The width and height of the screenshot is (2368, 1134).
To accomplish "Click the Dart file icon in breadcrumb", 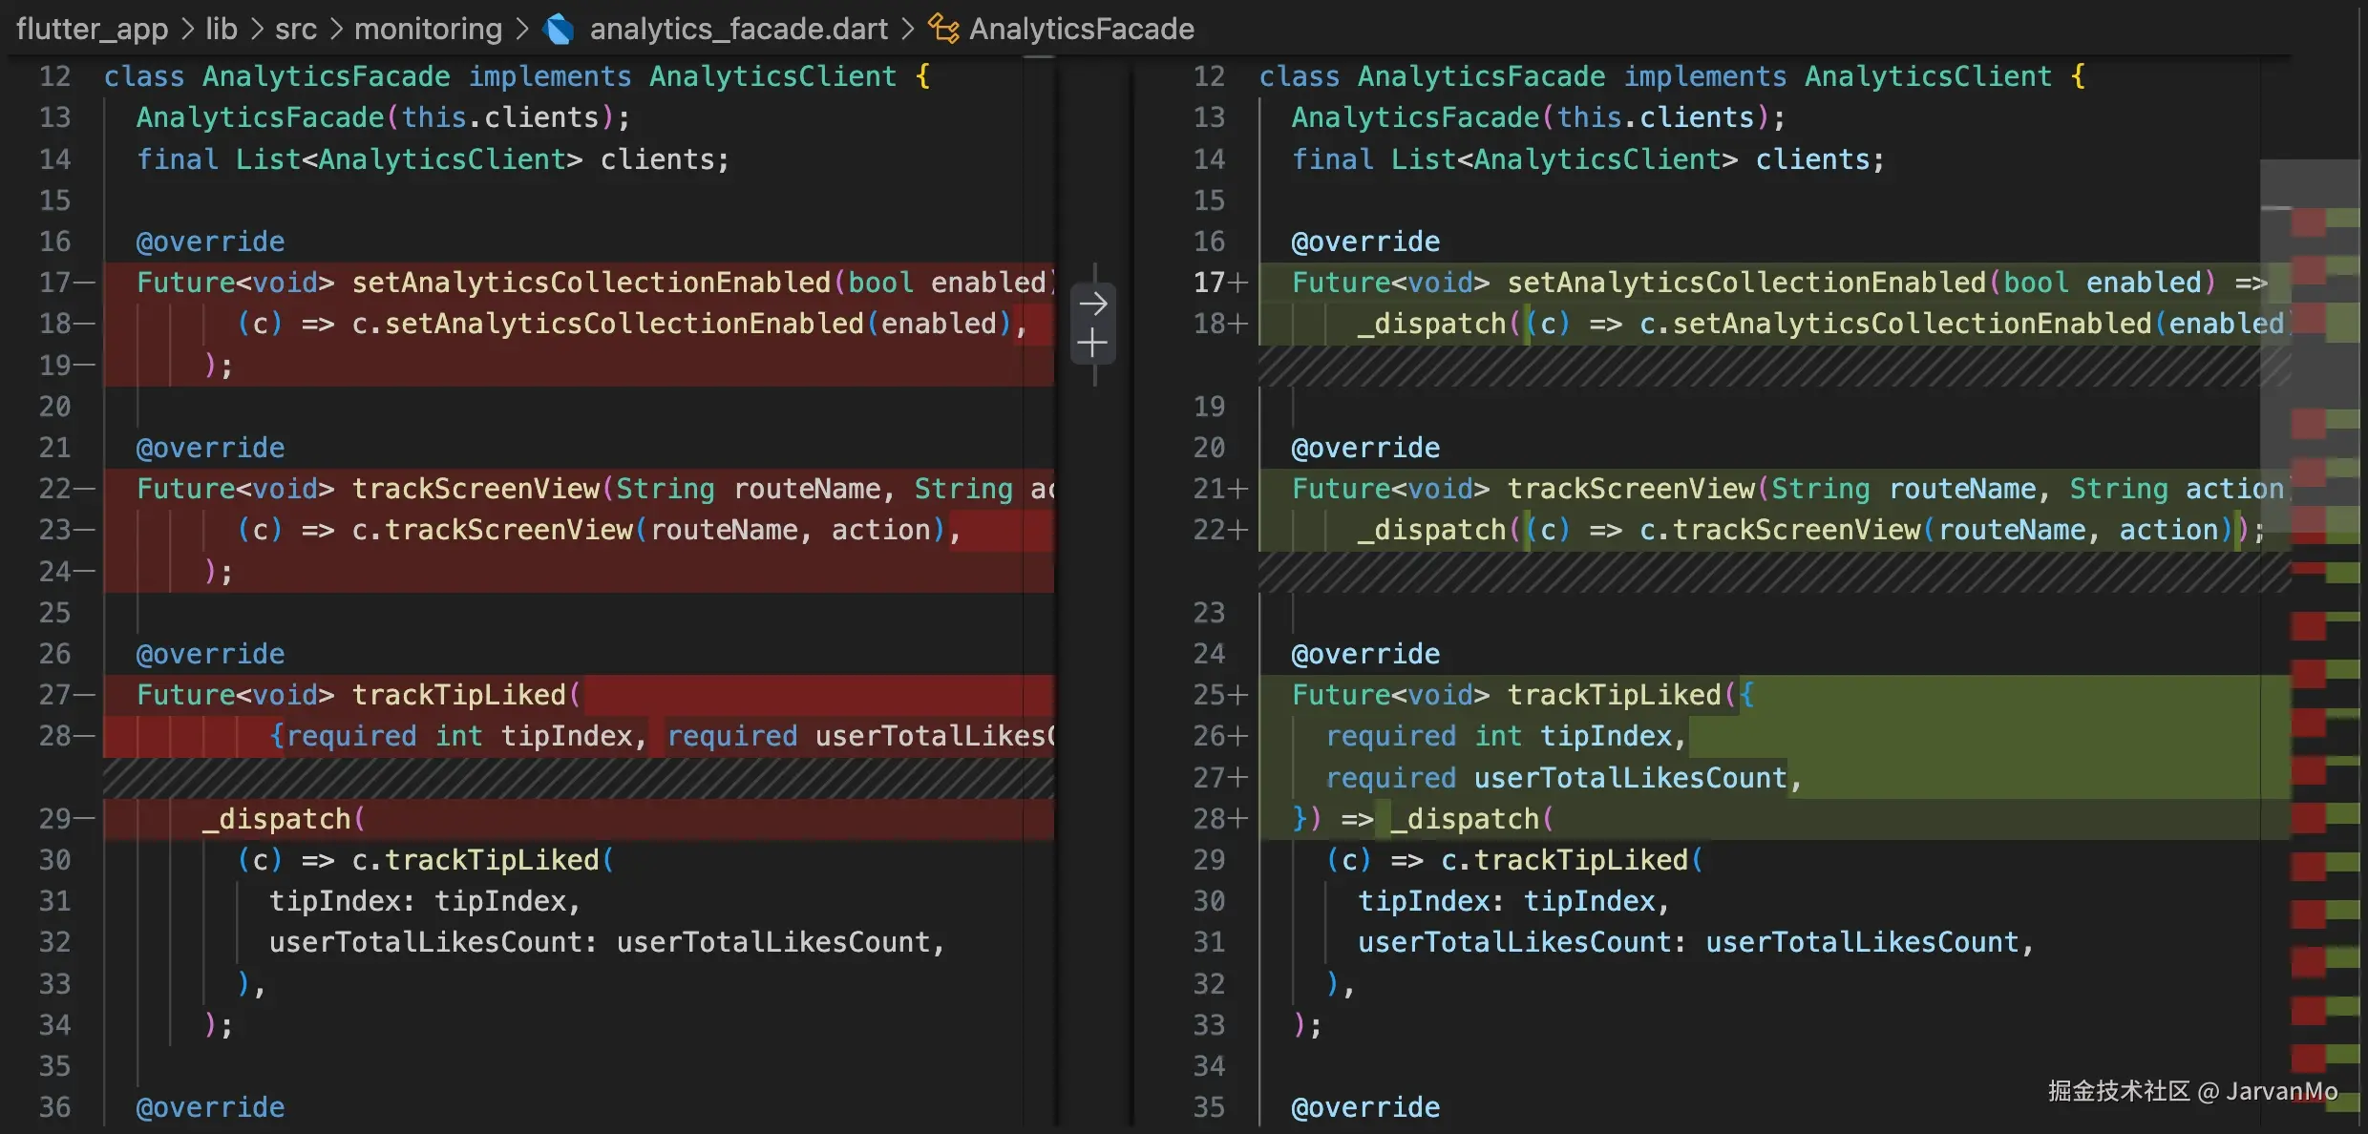I will 559,30.
